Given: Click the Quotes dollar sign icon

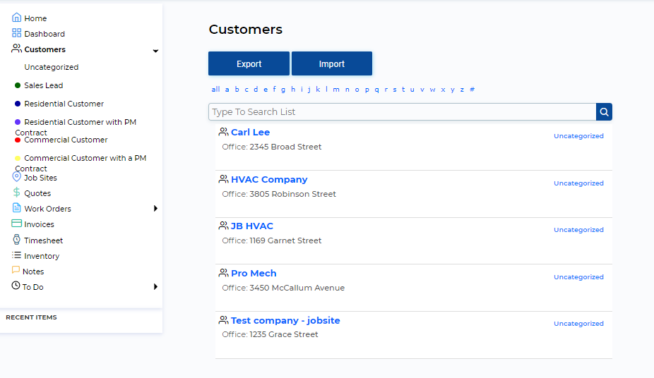Looking at the screenshot, I should pos(16,192).
